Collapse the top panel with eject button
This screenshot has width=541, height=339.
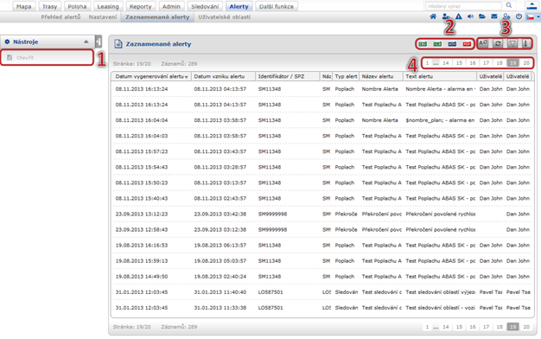point(531,5)
